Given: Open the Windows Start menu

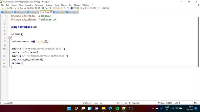Looking at the screenshot, I should click(69, 109).
